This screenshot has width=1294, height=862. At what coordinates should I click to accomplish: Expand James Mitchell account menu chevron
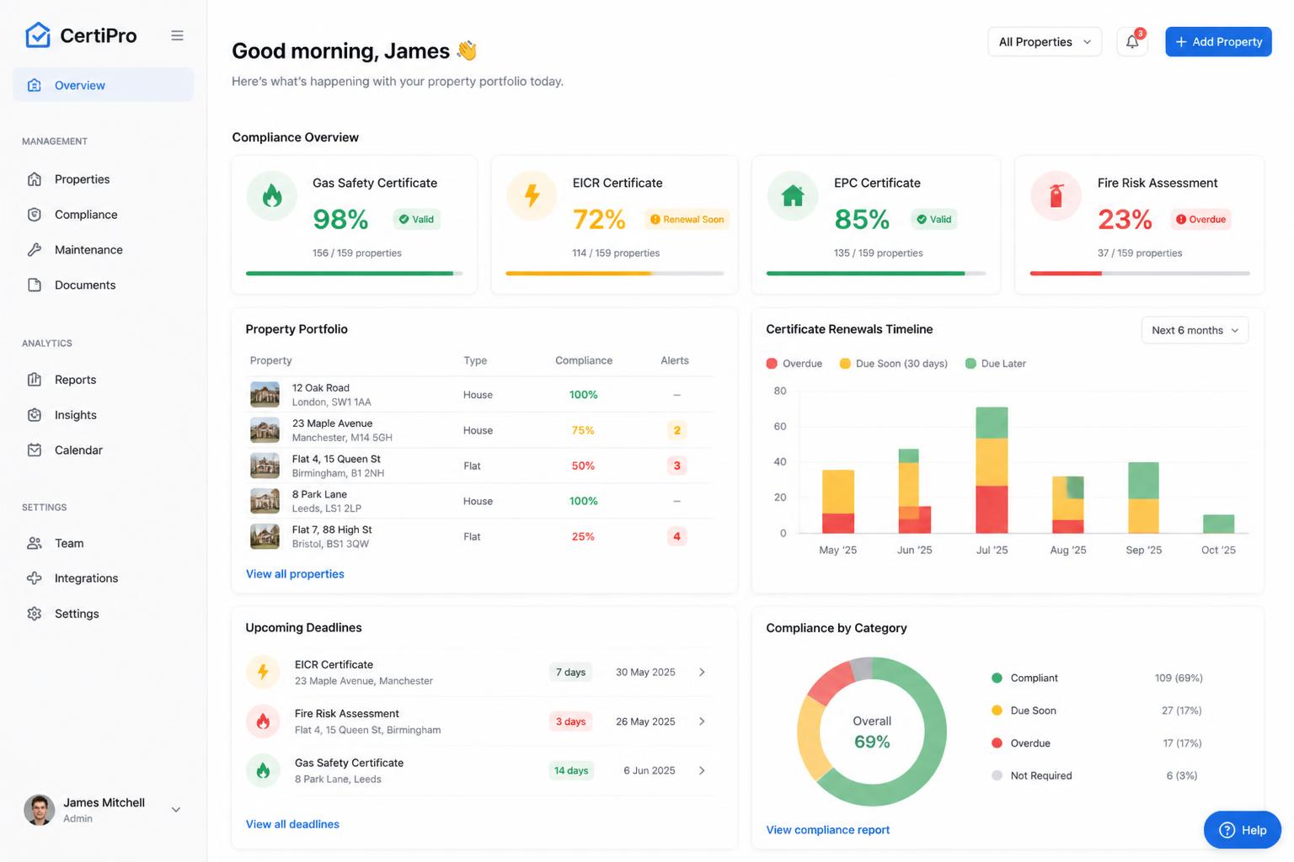tap(176, 810)
